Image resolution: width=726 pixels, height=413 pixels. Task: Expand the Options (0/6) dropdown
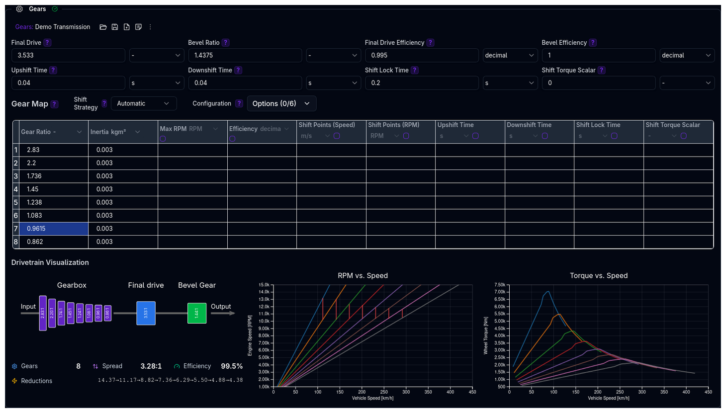coord(281,103)
